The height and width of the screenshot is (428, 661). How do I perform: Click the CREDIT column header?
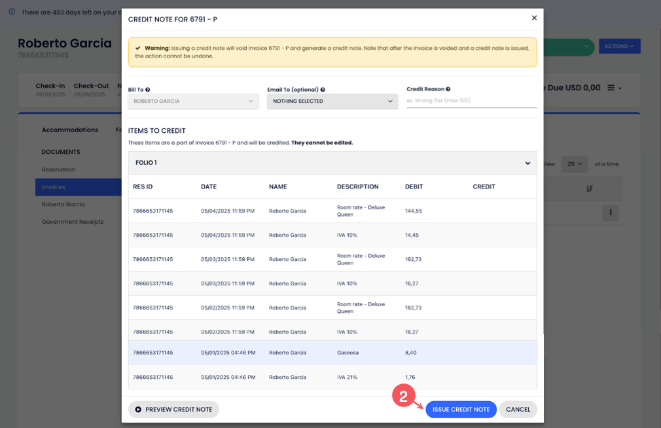click(484, 187)
